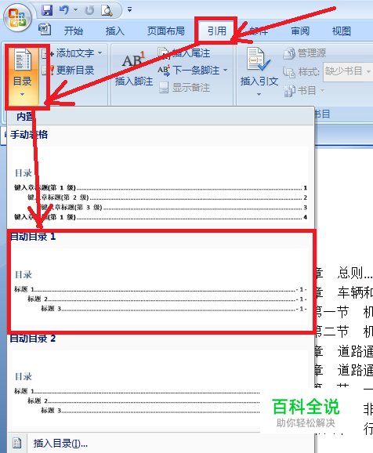
Task: Undo the last action
Action: point(63,10)
